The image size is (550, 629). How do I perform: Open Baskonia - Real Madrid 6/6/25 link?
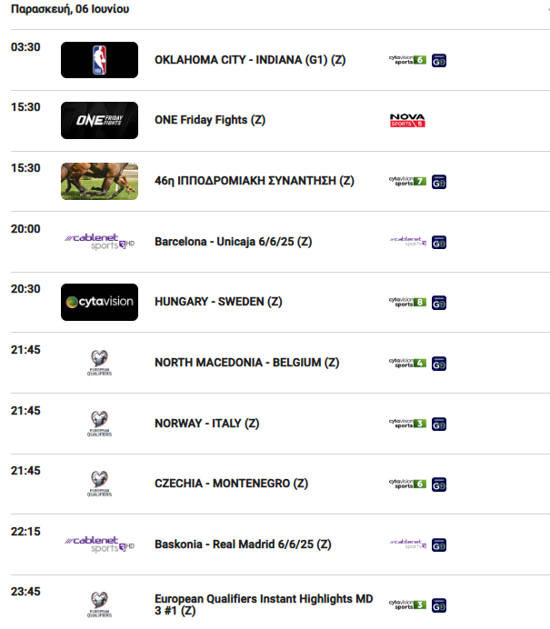tap(243, 544)
